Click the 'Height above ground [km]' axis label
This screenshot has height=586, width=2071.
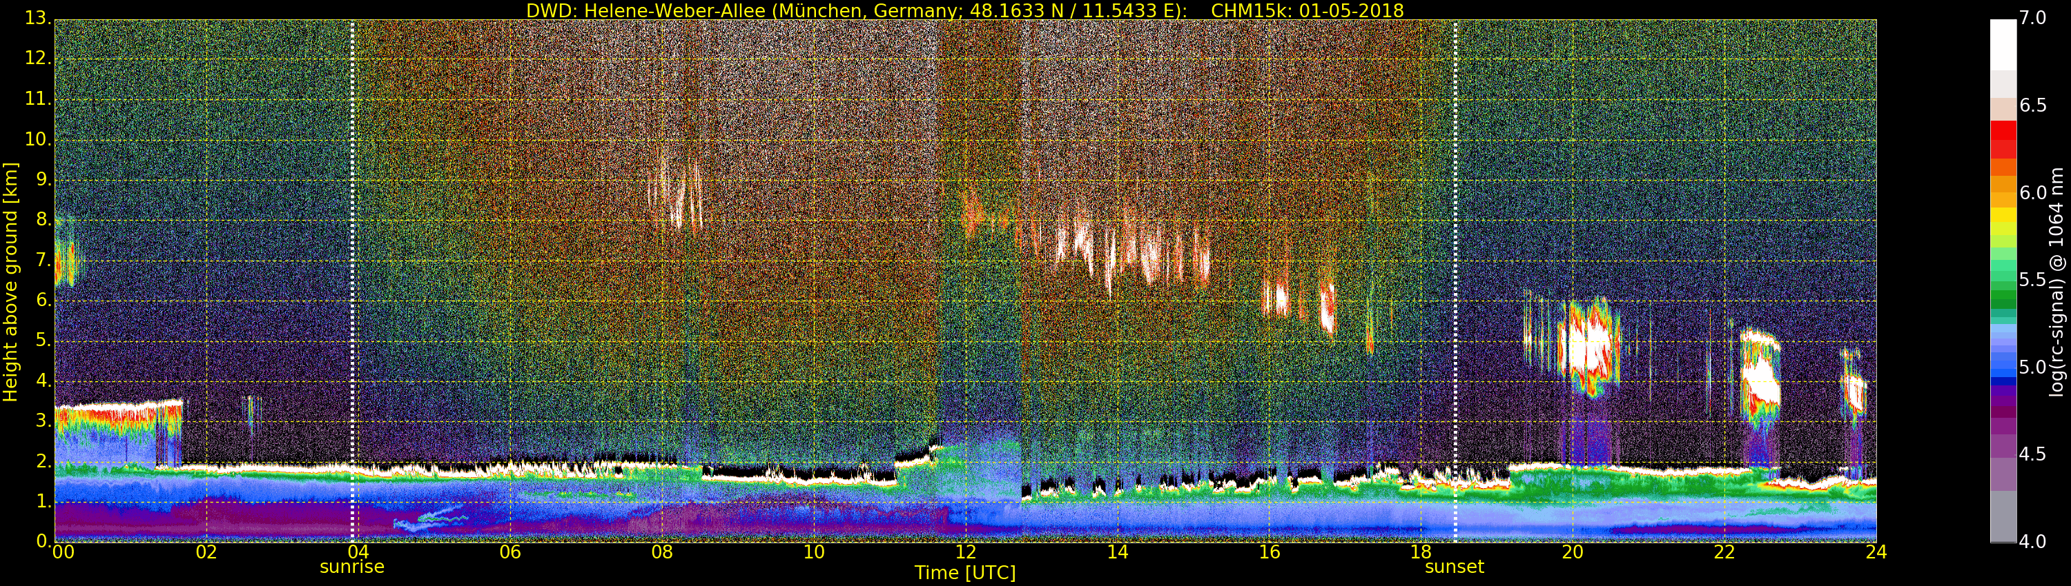coord(10,281)
